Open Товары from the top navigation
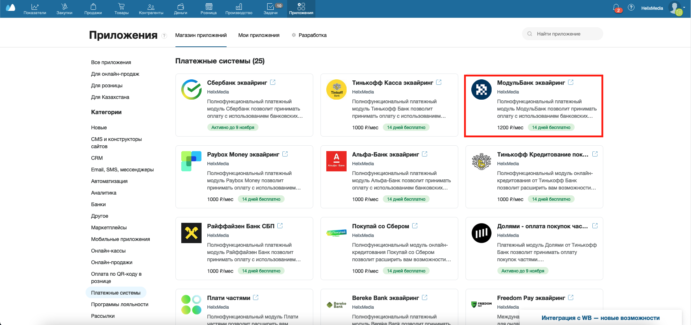 tap(121, 9)
